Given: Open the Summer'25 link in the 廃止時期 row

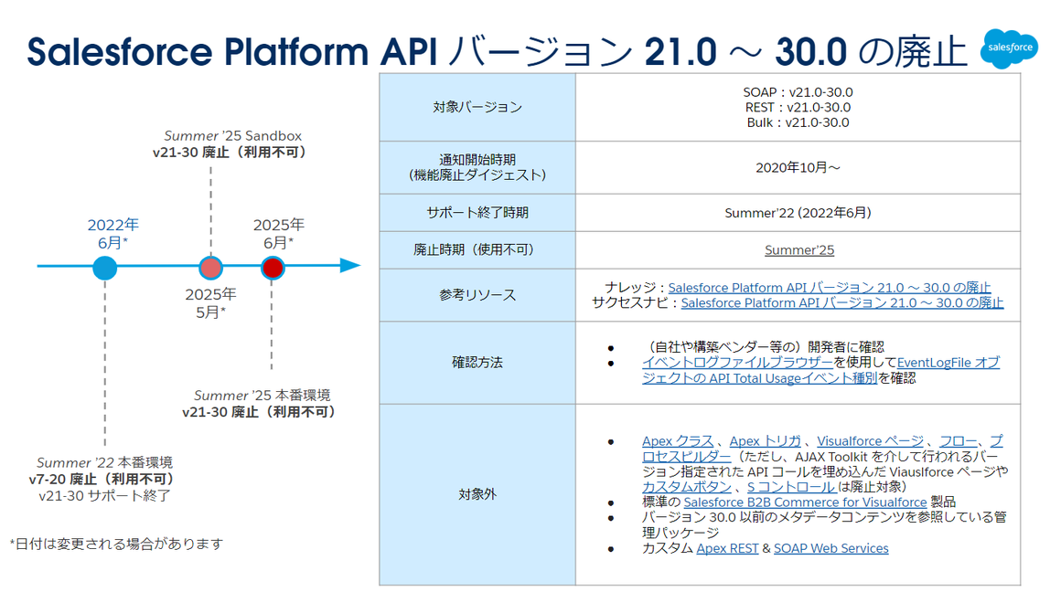Looking at the screenshot, I should point(798,250).
